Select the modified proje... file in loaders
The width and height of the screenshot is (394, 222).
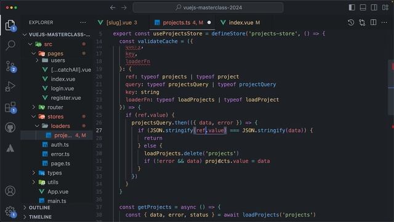(x=57, y=136)
